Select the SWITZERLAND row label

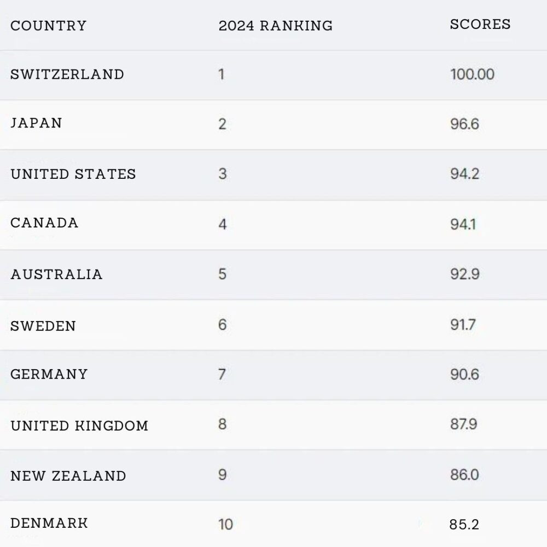pyautogui.click(x=67, y=74)
